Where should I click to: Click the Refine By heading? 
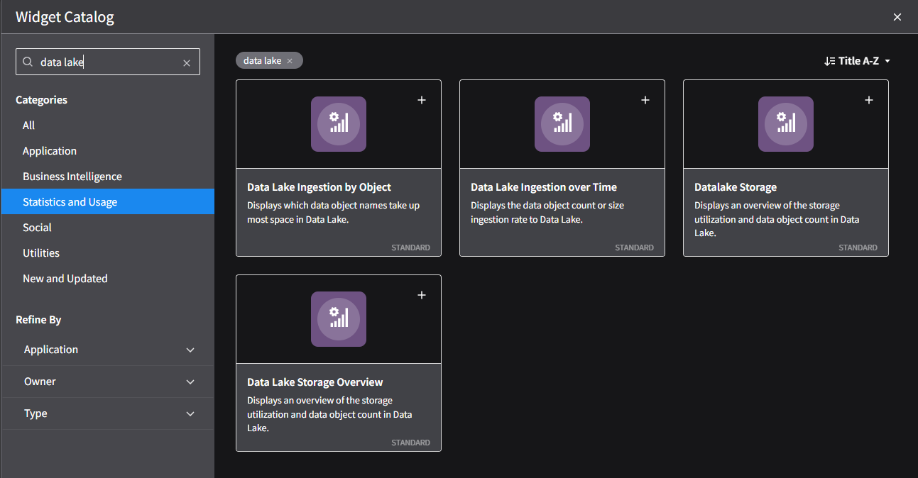pos(38,320)
